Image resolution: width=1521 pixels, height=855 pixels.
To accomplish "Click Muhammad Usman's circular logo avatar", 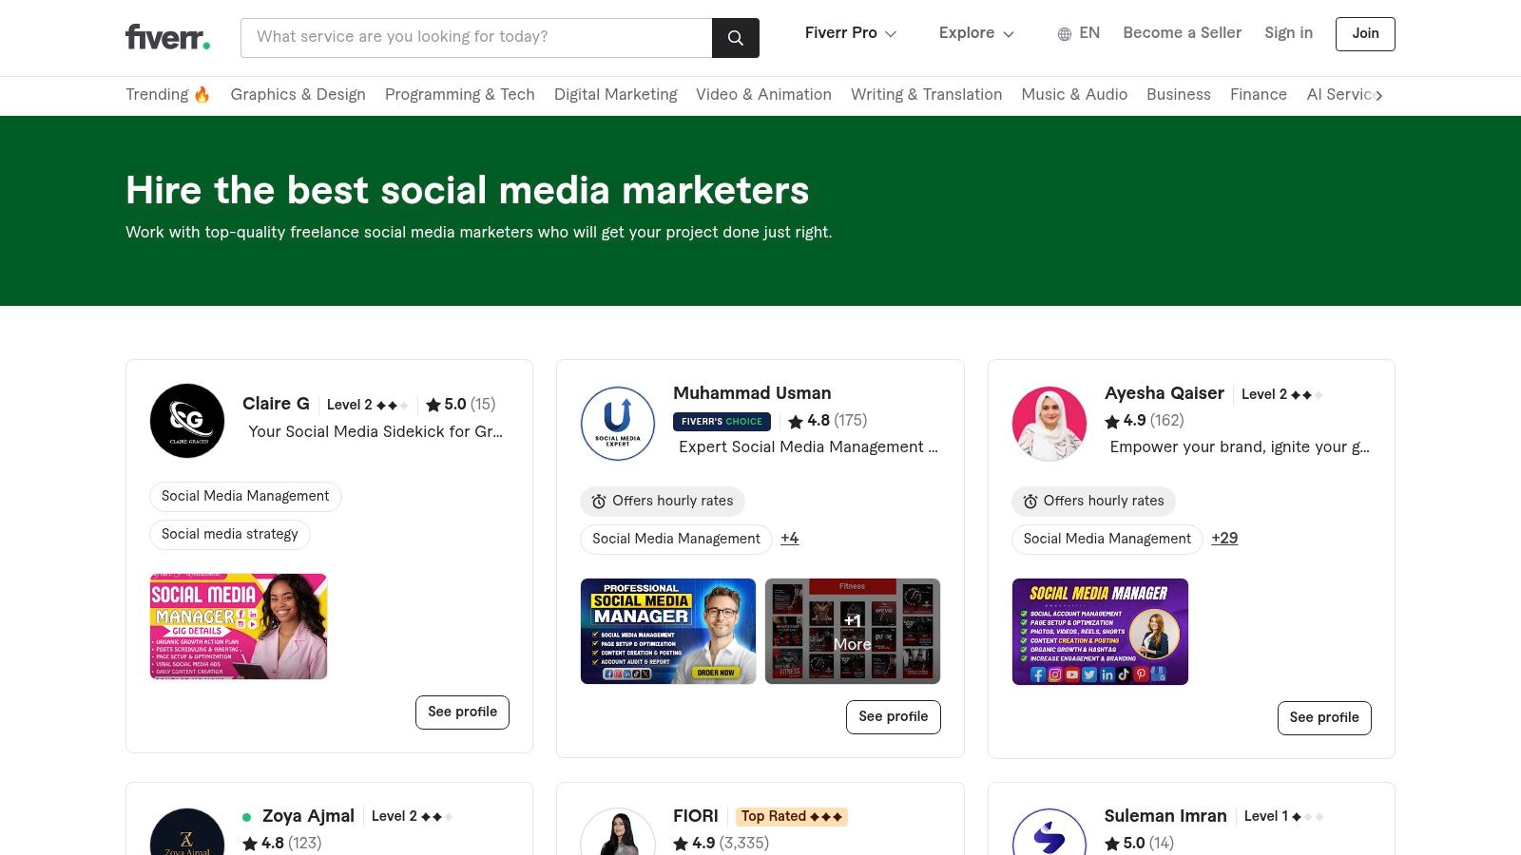I will 617,423.
